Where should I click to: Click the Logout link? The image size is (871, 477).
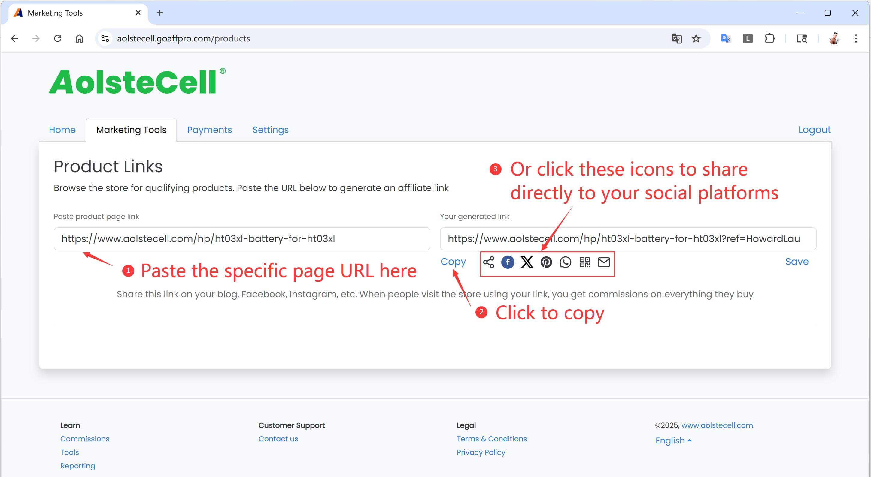click(814, 130)
